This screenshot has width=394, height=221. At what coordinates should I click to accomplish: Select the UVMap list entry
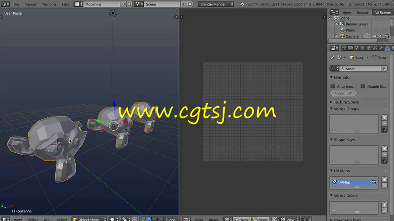[354, 182]
